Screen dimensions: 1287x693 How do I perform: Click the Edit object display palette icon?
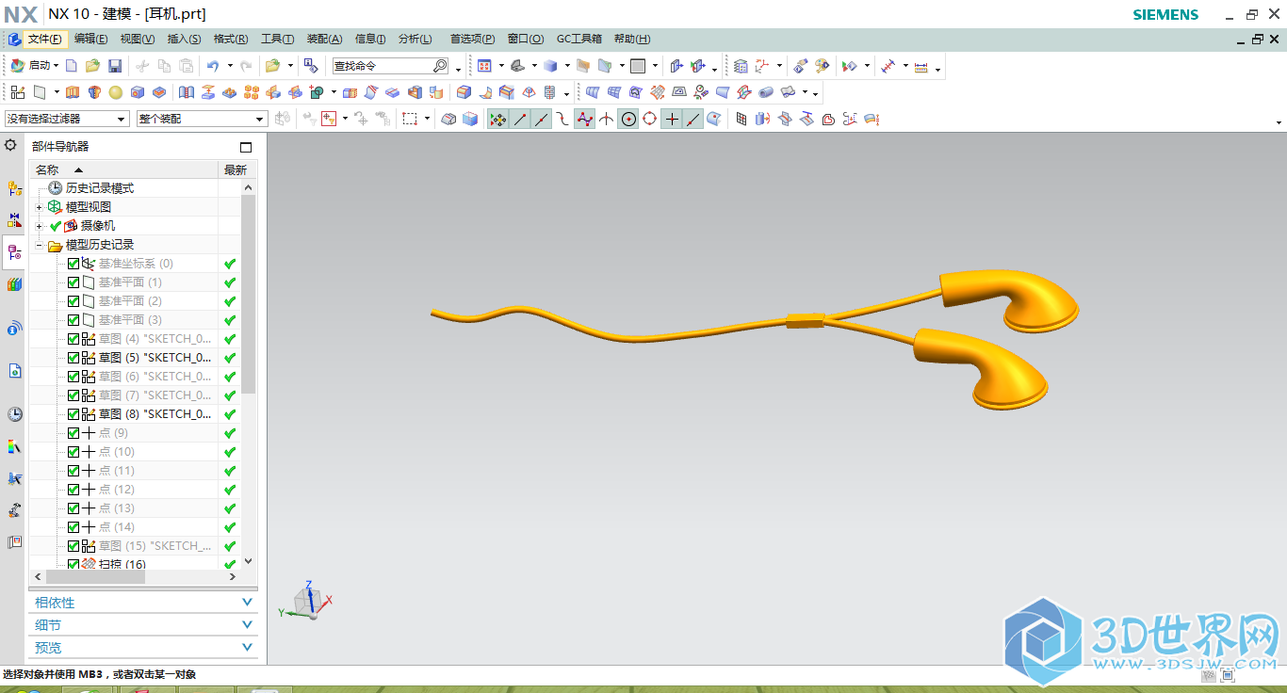point(823,66)
